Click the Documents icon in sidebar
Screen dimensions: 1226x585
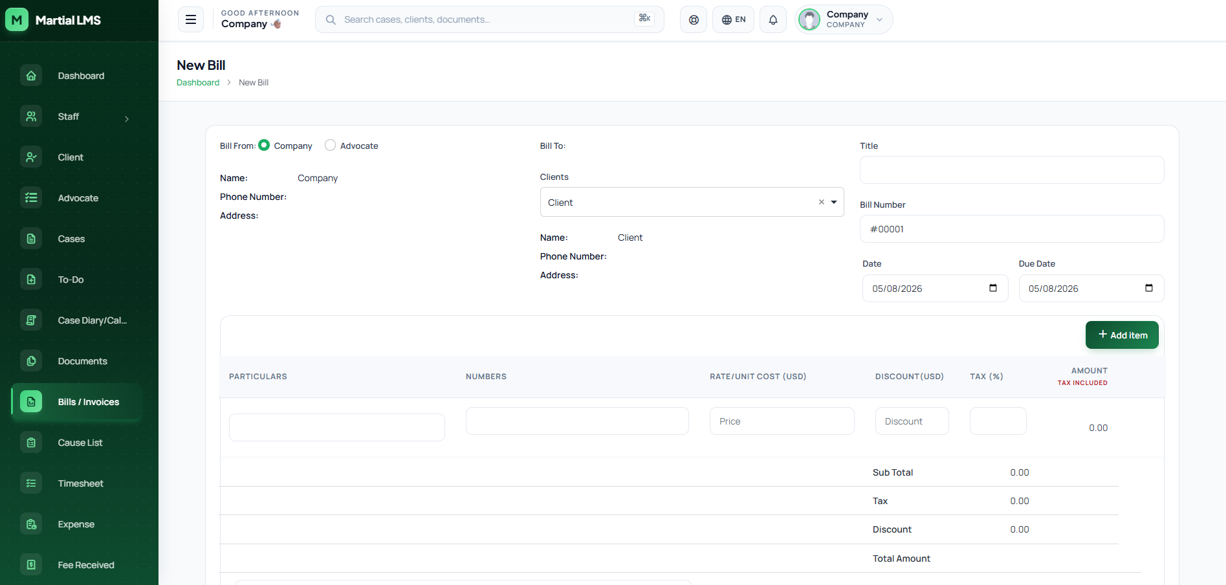[31, 361]
